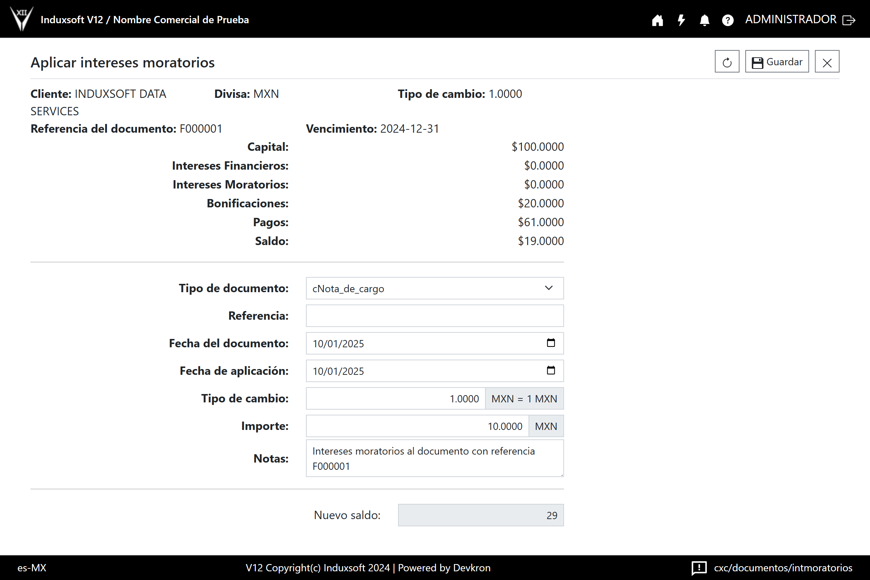Close the form with the X button
Viewport: 870px width, 580px height.
pyautogui.click(x=827, y=61)
